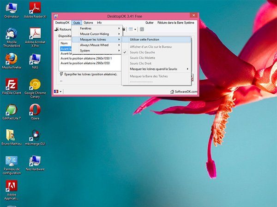Open dropdown arrow beside list view icon
Screen dimensions: 277x207
pyautogui.click(x=135, y=29)
